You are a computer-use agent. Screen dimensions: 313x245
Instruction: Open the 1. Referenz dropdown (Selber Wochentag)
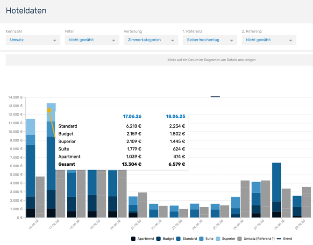[209, 40]
